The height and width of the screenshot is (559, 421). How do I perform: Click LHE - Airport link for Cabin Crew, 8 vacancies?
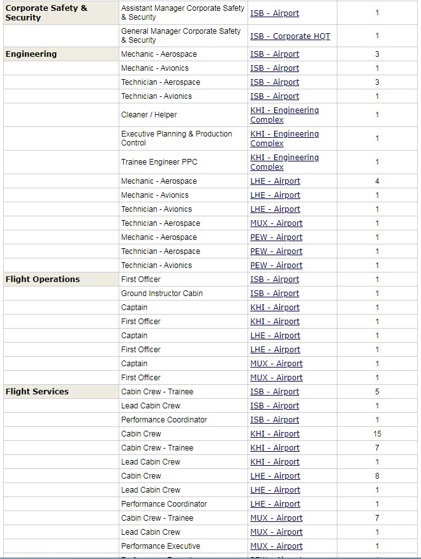click(275, 476)
